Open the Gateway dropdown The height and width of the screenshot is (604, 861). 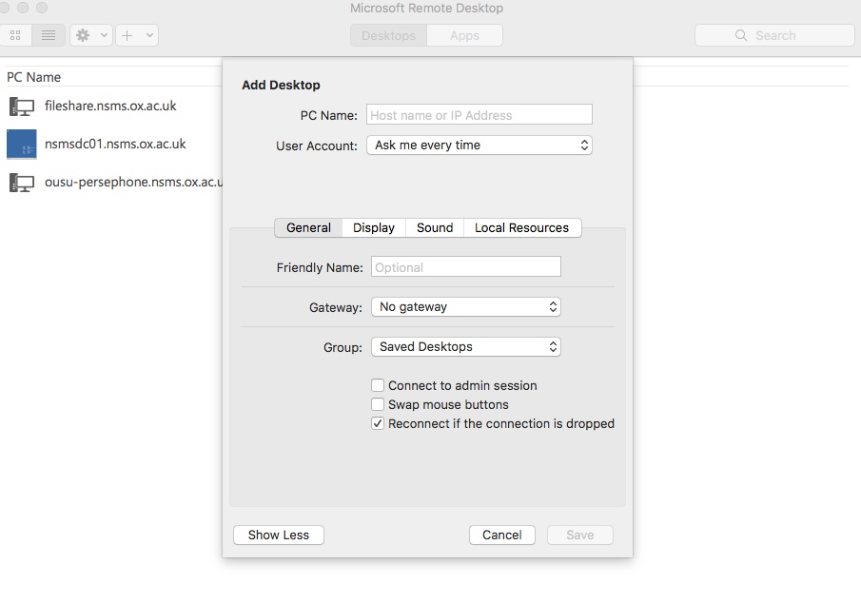coord(464,307)
